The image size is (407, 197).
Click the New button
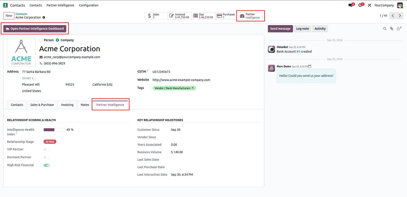9,16
